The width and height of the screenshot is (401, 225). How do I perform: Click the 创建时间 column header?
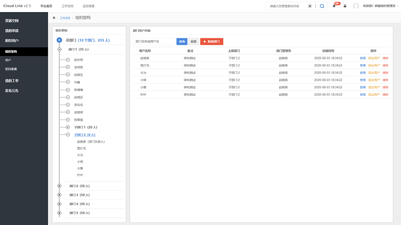328,51
